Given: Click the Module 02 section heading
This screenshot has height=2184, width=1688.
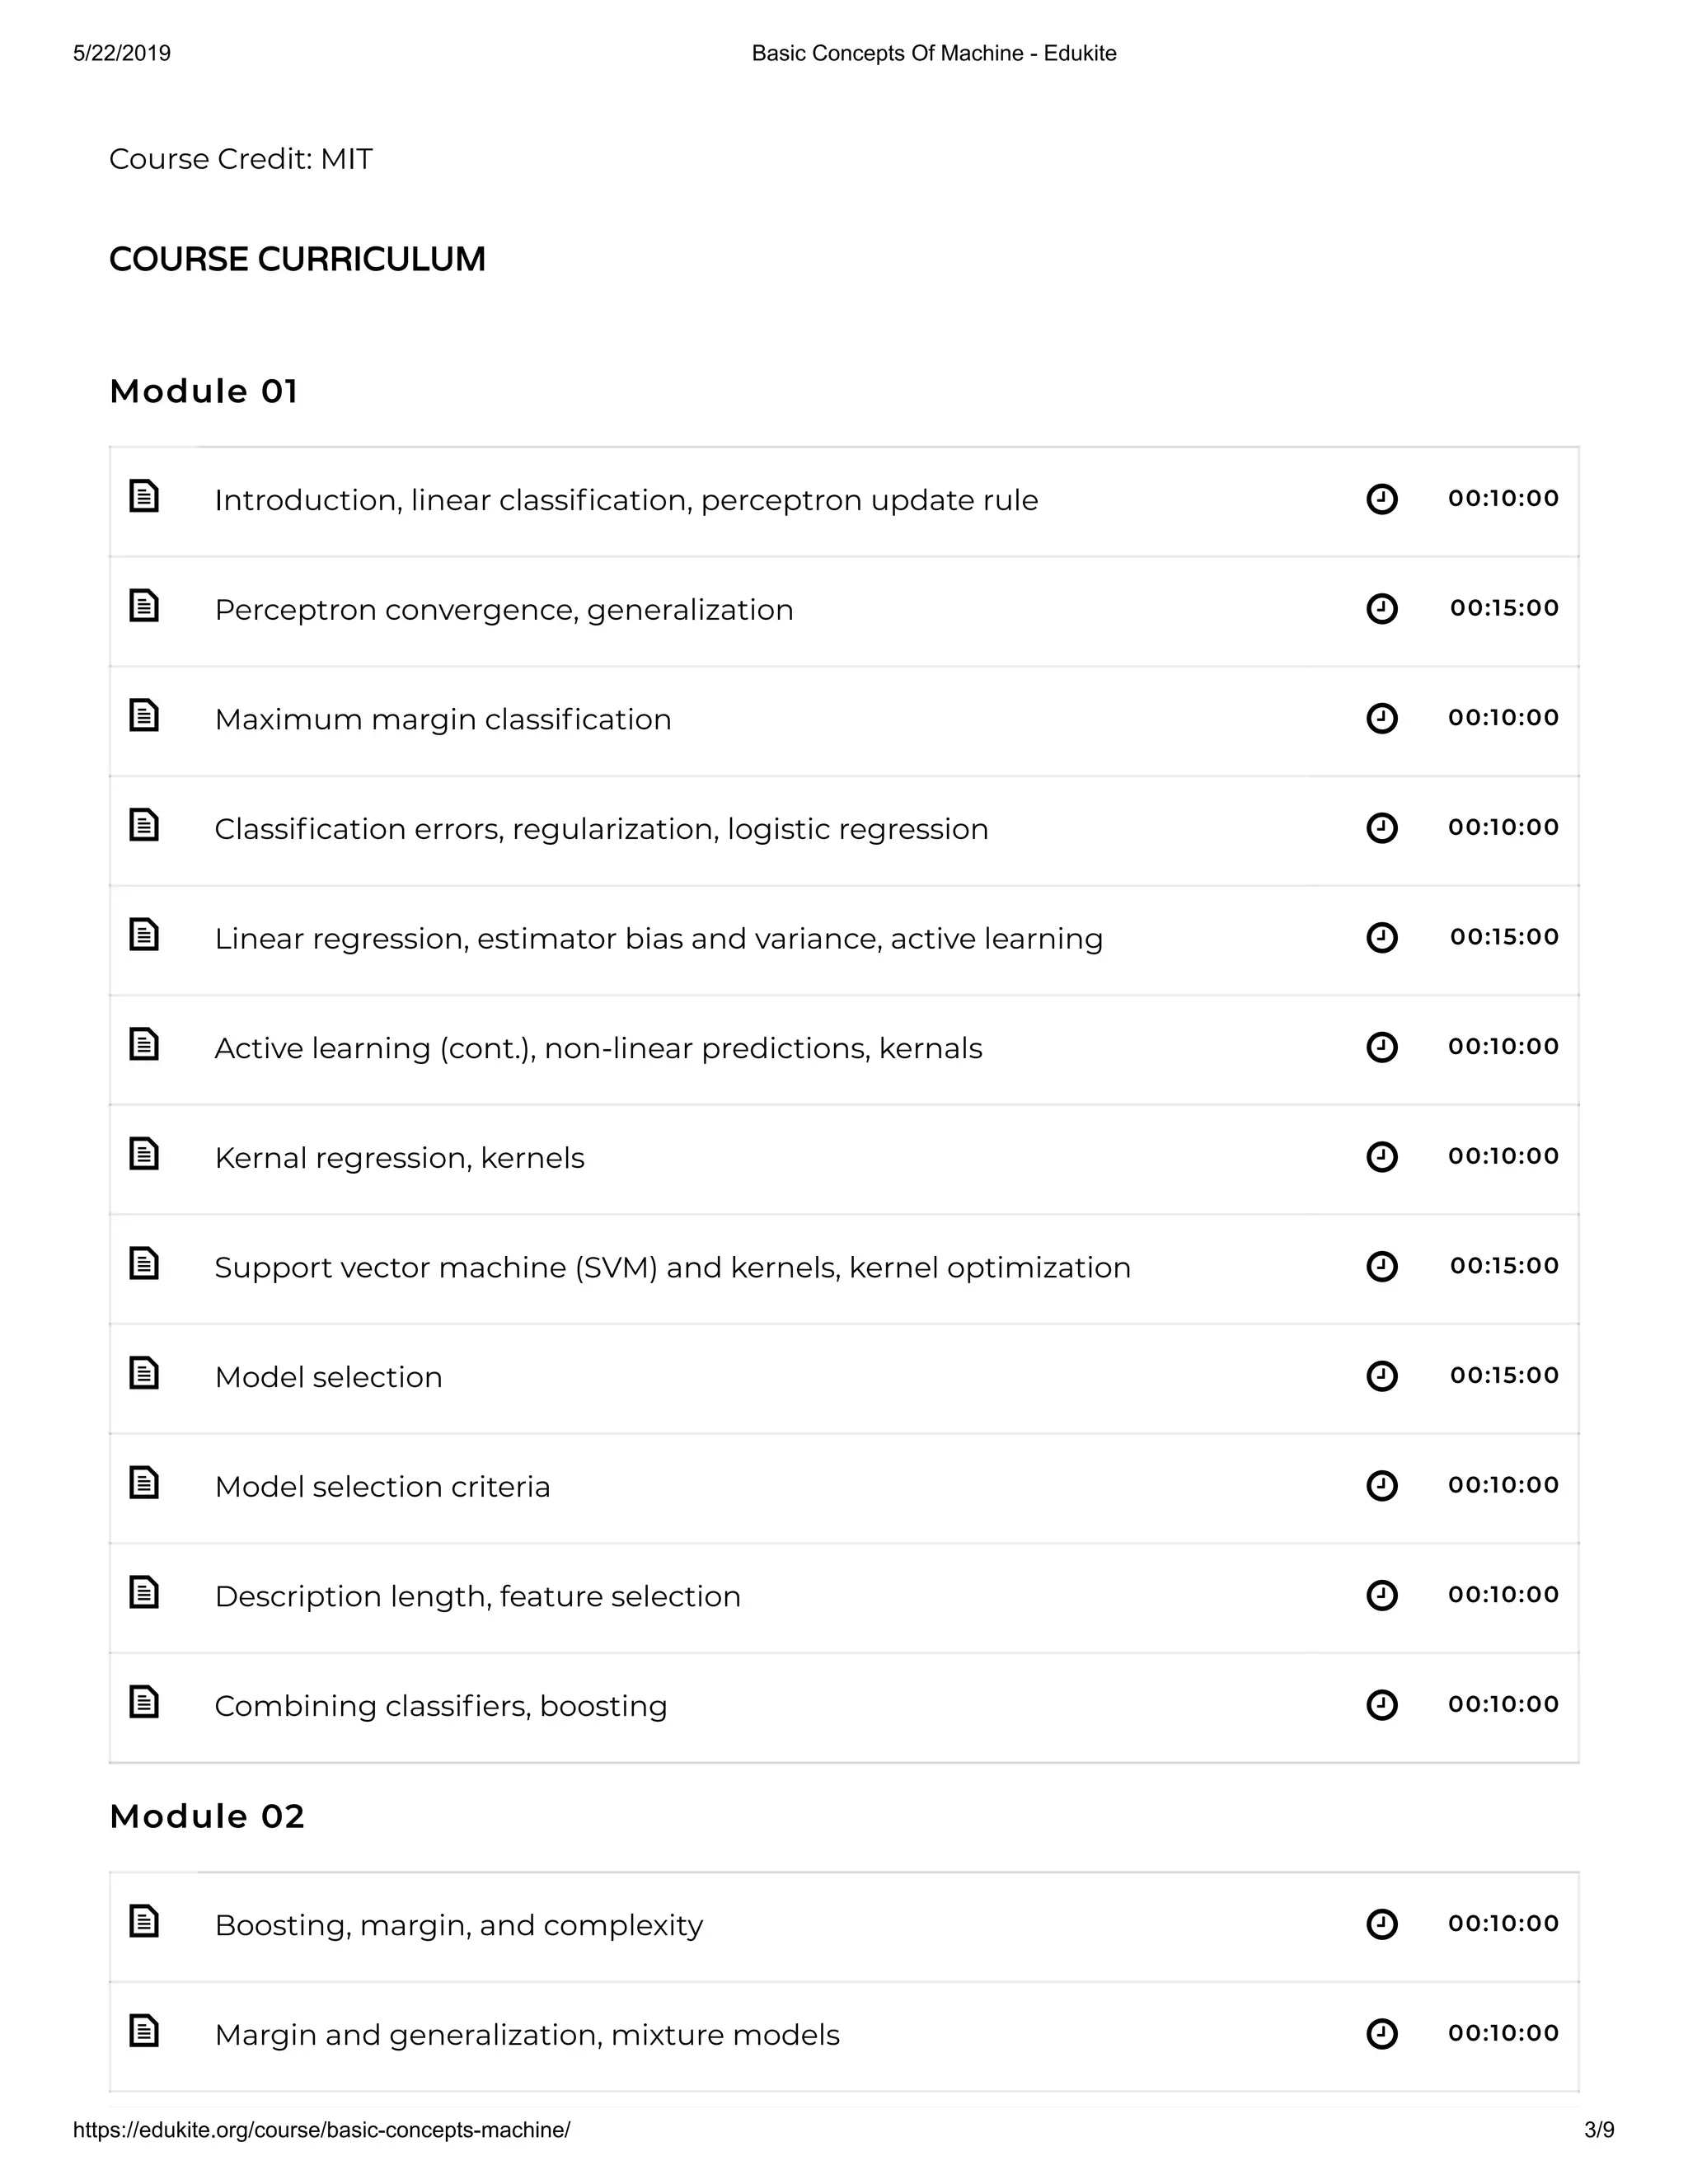Looking at the screenshot, I should tap(207, 1816).
